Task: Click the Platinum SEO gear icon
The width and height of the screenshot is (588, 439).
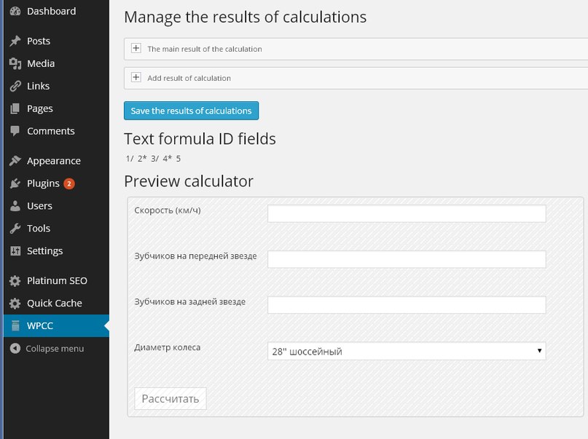Action: (x=15, y=281)
